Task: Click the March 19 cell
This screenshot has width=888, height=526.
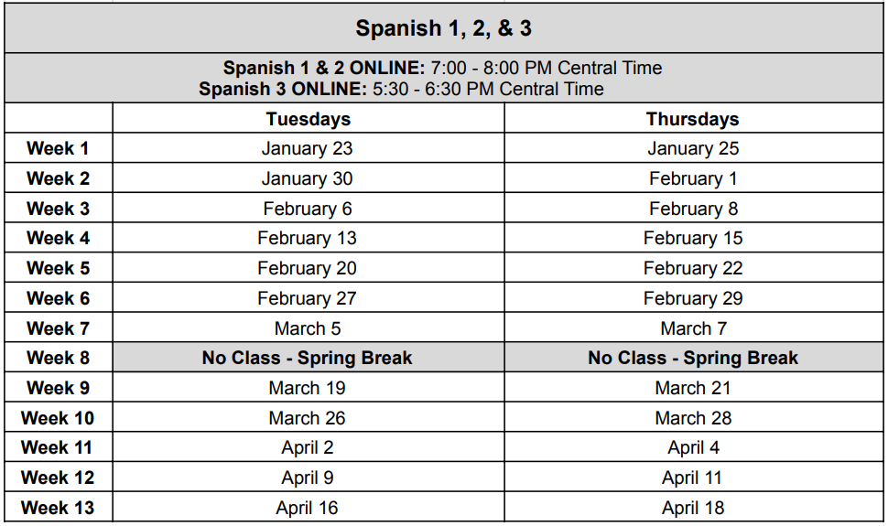Action: pos(307,388)
